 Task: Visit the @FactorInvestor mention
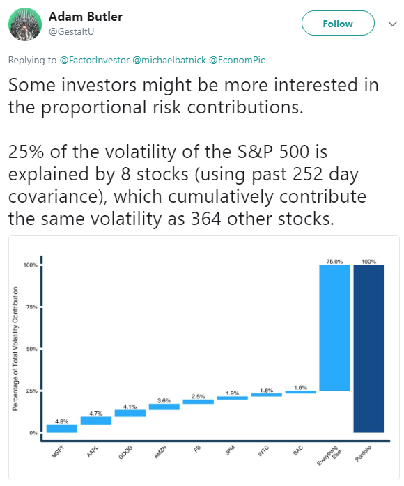click(x=94, y=60)
